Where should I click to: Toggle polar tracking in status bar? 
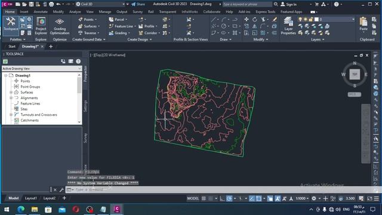229,198
